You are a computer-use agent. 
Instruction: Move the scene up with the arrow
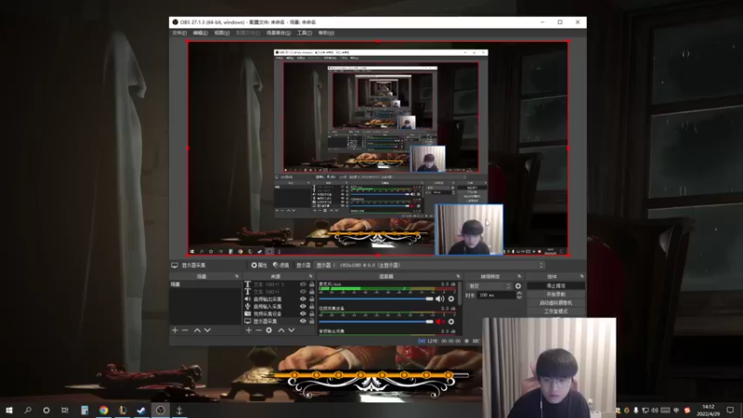click(197, 331)
